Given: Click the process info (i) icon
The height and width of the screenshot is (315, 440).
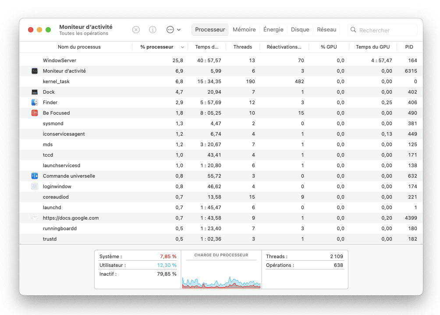Looking at the screenshot, I should (153, 30).
